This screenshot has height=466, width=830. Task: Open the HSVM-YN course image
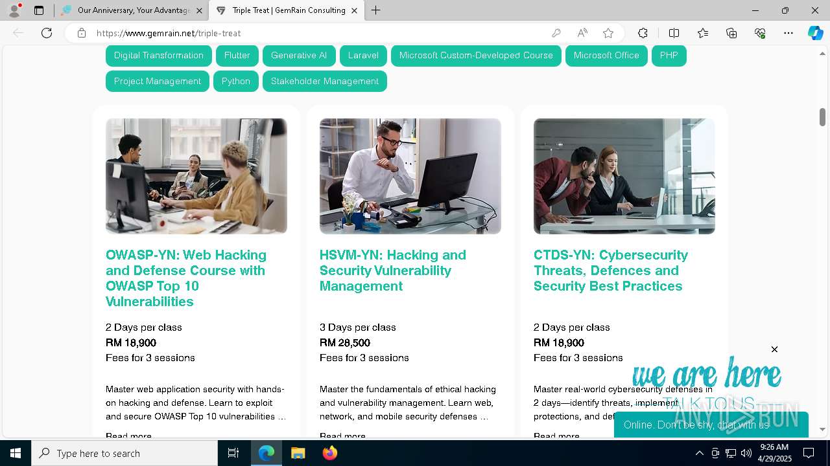(410, 176)
